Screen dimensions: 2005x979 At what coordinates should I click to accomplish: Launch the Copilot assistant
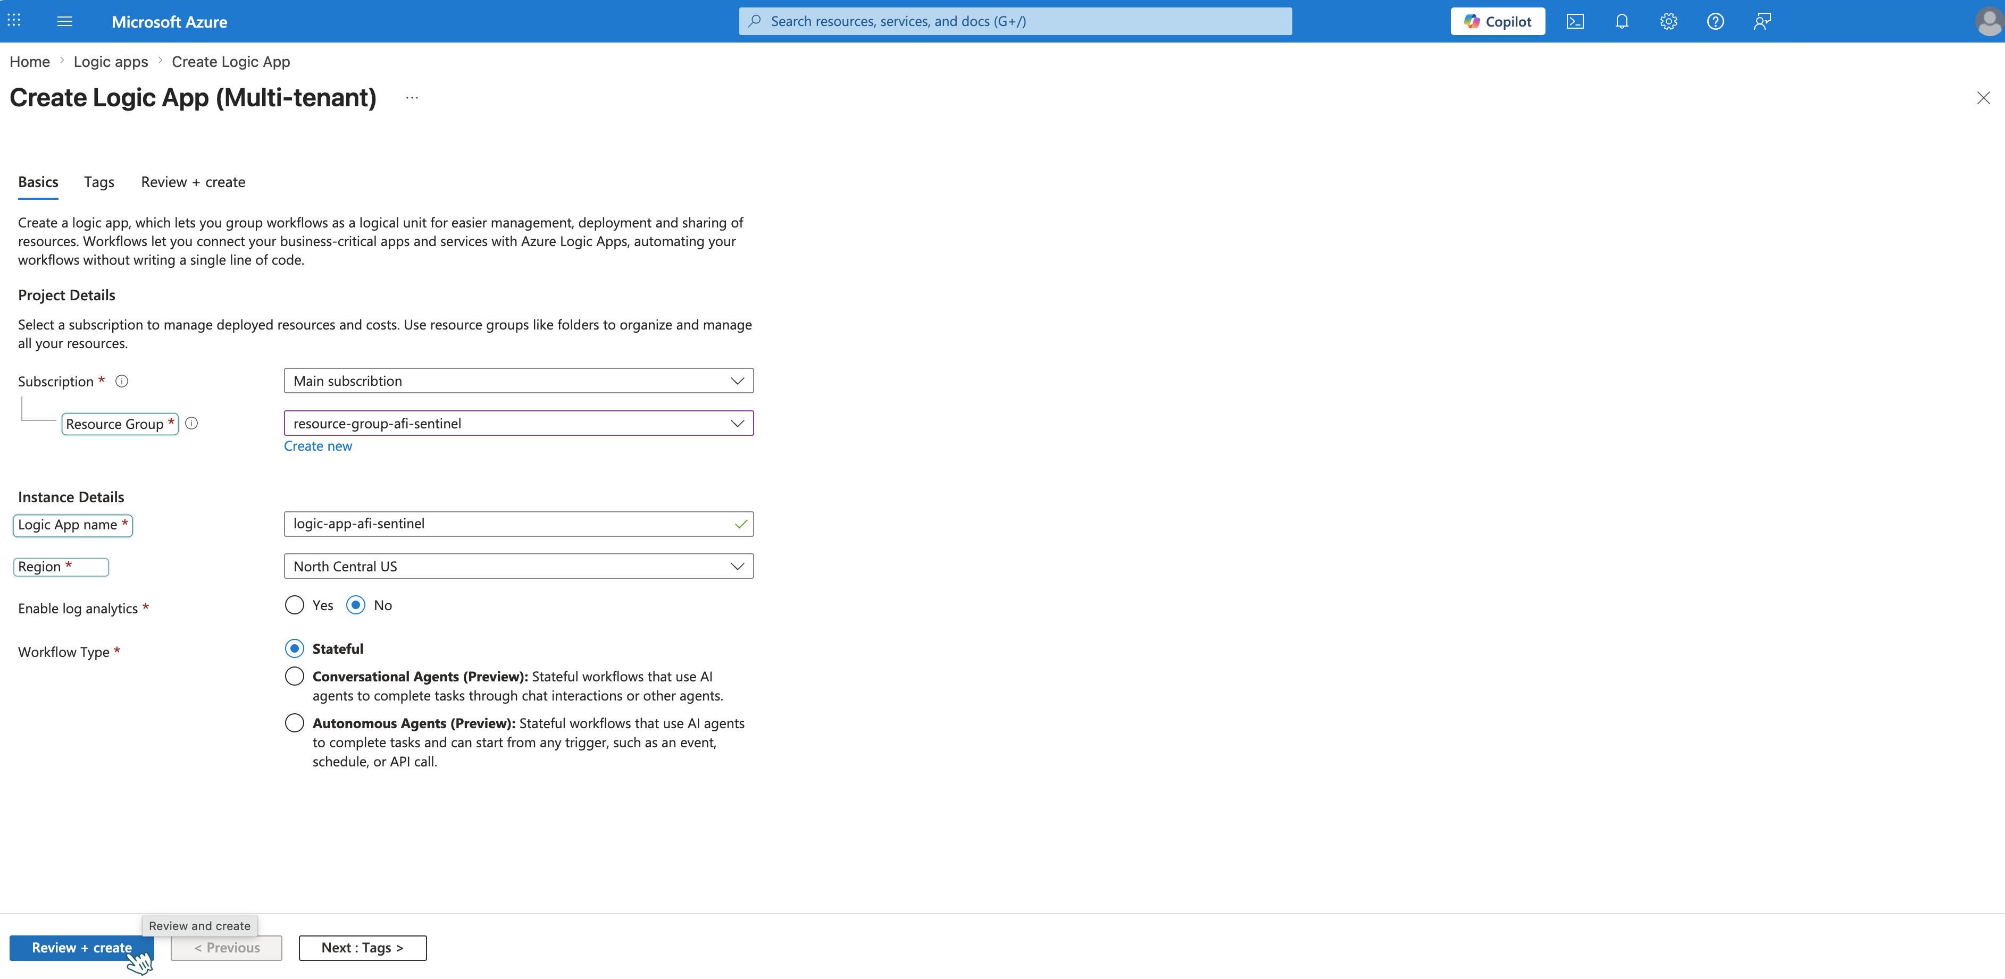click(x=1498, y=21)
